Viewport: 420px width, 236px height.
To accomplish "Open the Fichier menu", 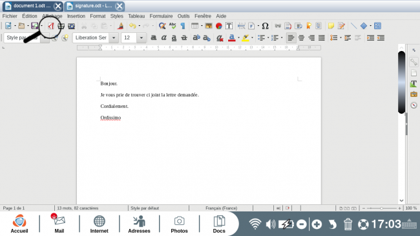I will pos(10,16).
